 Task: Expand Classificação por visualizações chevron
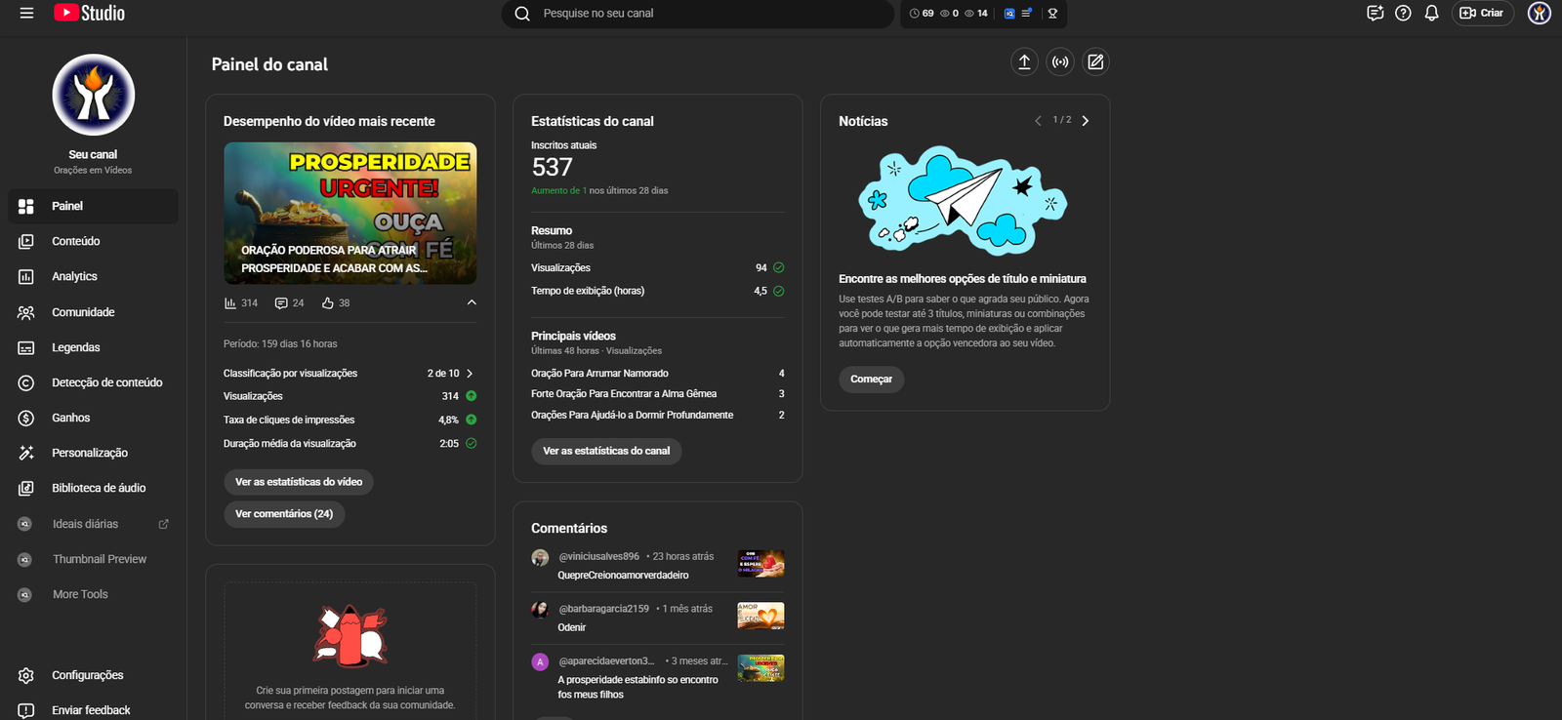coord(470,374)
